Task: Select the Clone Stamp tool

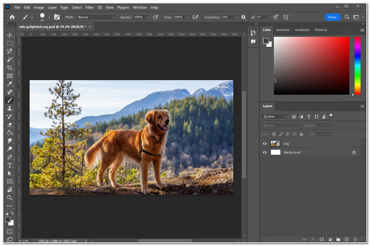Action: point(10,109)
